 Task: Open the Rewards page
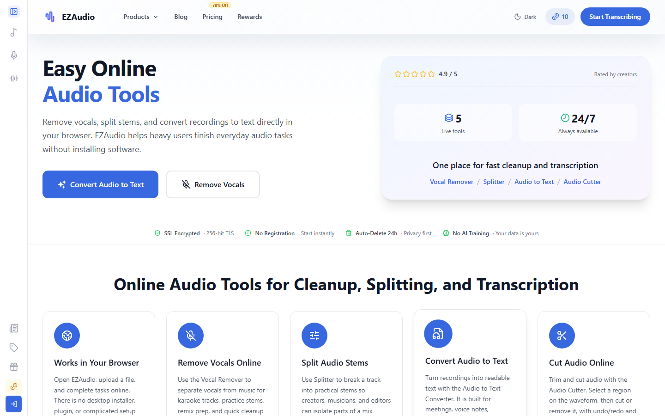250,17
